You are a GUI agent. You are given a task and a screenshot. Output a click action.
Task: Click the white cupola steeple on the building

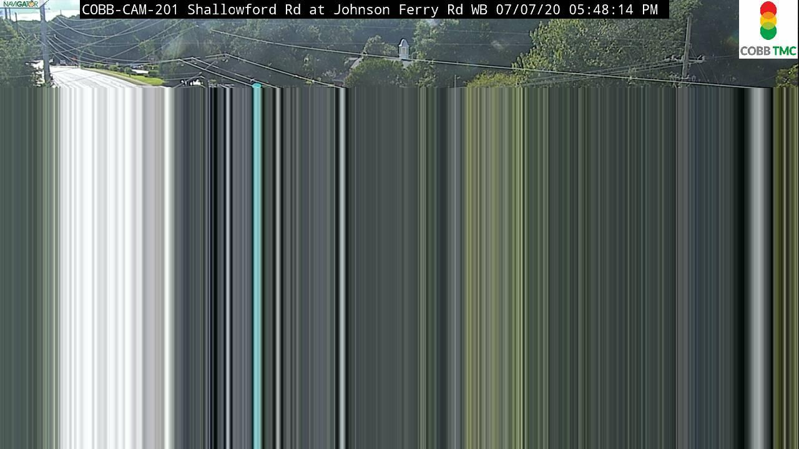[404, 49]
